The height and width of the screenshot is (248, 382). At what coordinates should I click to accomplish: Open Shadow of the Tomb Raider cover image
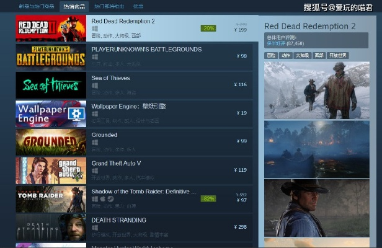click(51, 199)
